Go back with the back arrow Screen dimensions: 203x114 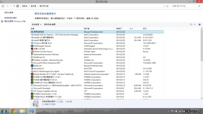pos(3,6)
